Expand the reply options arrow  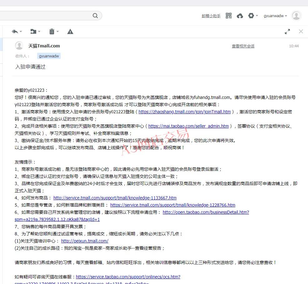(21, 32)
